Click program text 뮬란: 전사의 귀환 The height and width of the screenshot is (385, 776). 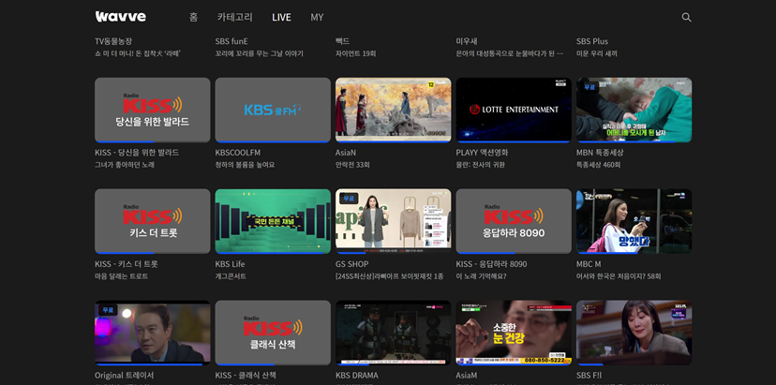(x=481, y=165)
